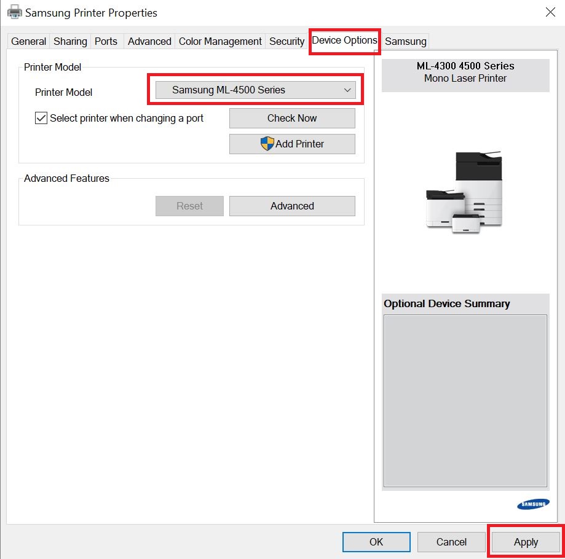Click the greyed-out Reset button
The image size is (565, 559).
[189, 206]
